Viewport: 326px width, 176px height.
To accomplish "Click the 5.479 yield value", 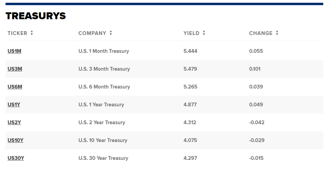I will tap(190, 69).
